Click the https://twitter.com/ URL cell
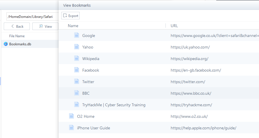Viewport: 259px width, 138px height. click(x=188, y=82)
